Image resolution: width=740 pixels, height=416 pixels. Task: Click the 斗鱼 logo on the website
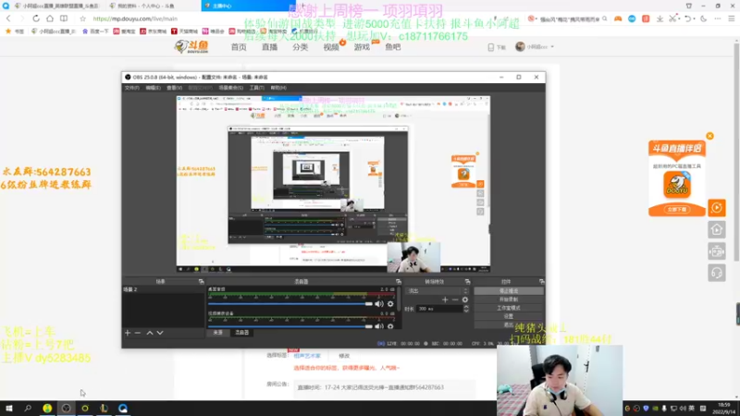pos(191,47)
